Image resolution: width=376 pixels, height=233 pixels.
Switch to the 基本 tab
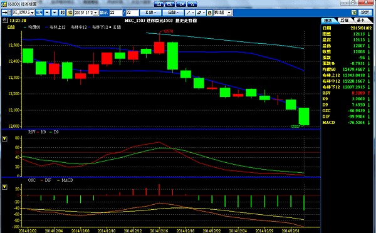(x=362, y=21)
